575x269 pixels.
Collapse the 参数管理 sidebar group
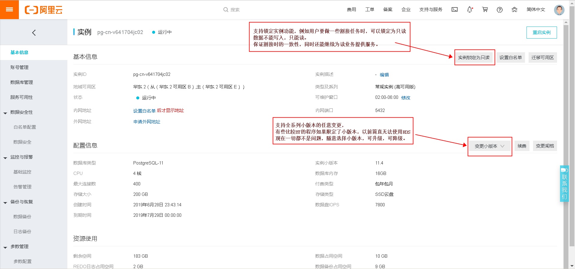(x=5, y=247)
